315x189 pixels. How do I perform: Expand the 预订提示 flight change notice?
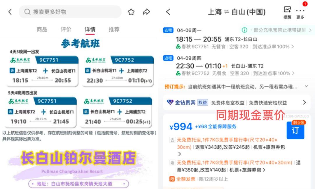click(306, 86)
